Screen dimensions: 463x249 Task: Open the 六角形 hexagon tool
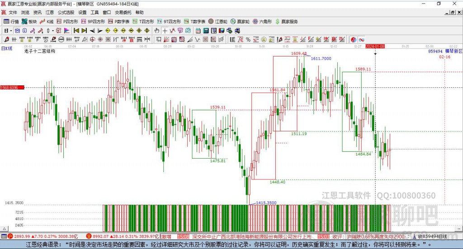262,22
